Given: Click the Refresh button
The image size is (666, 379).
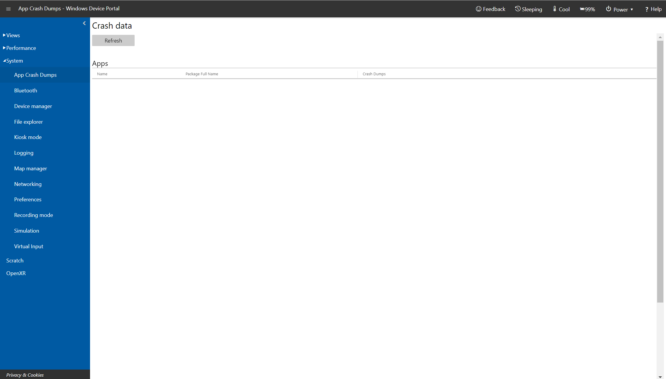Looking at the screenshot, I should click(113, 40).
